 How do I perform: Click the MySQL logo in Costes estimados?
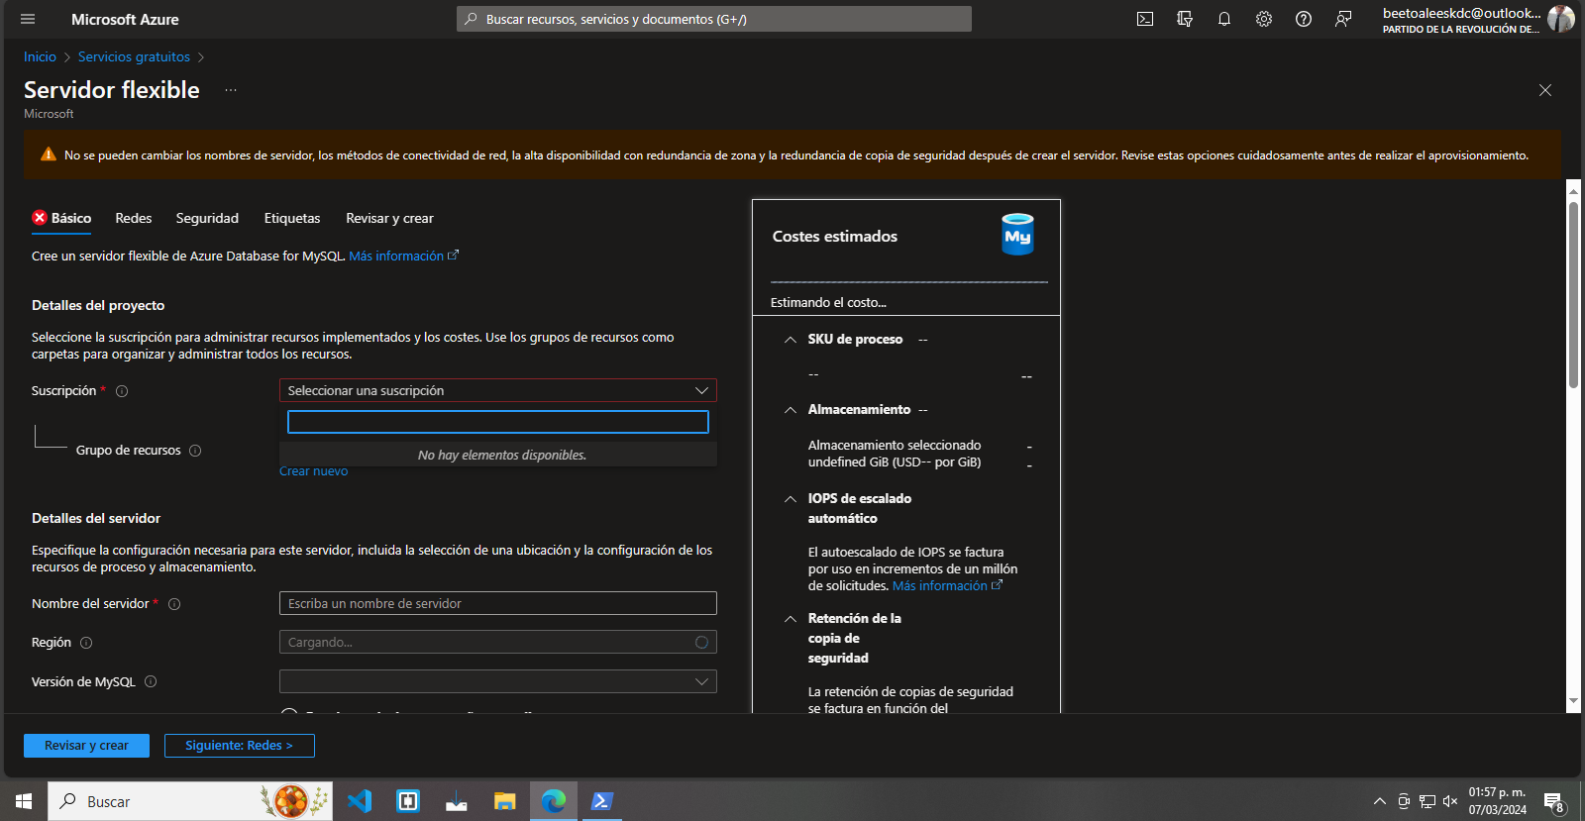pos(1017,235)
